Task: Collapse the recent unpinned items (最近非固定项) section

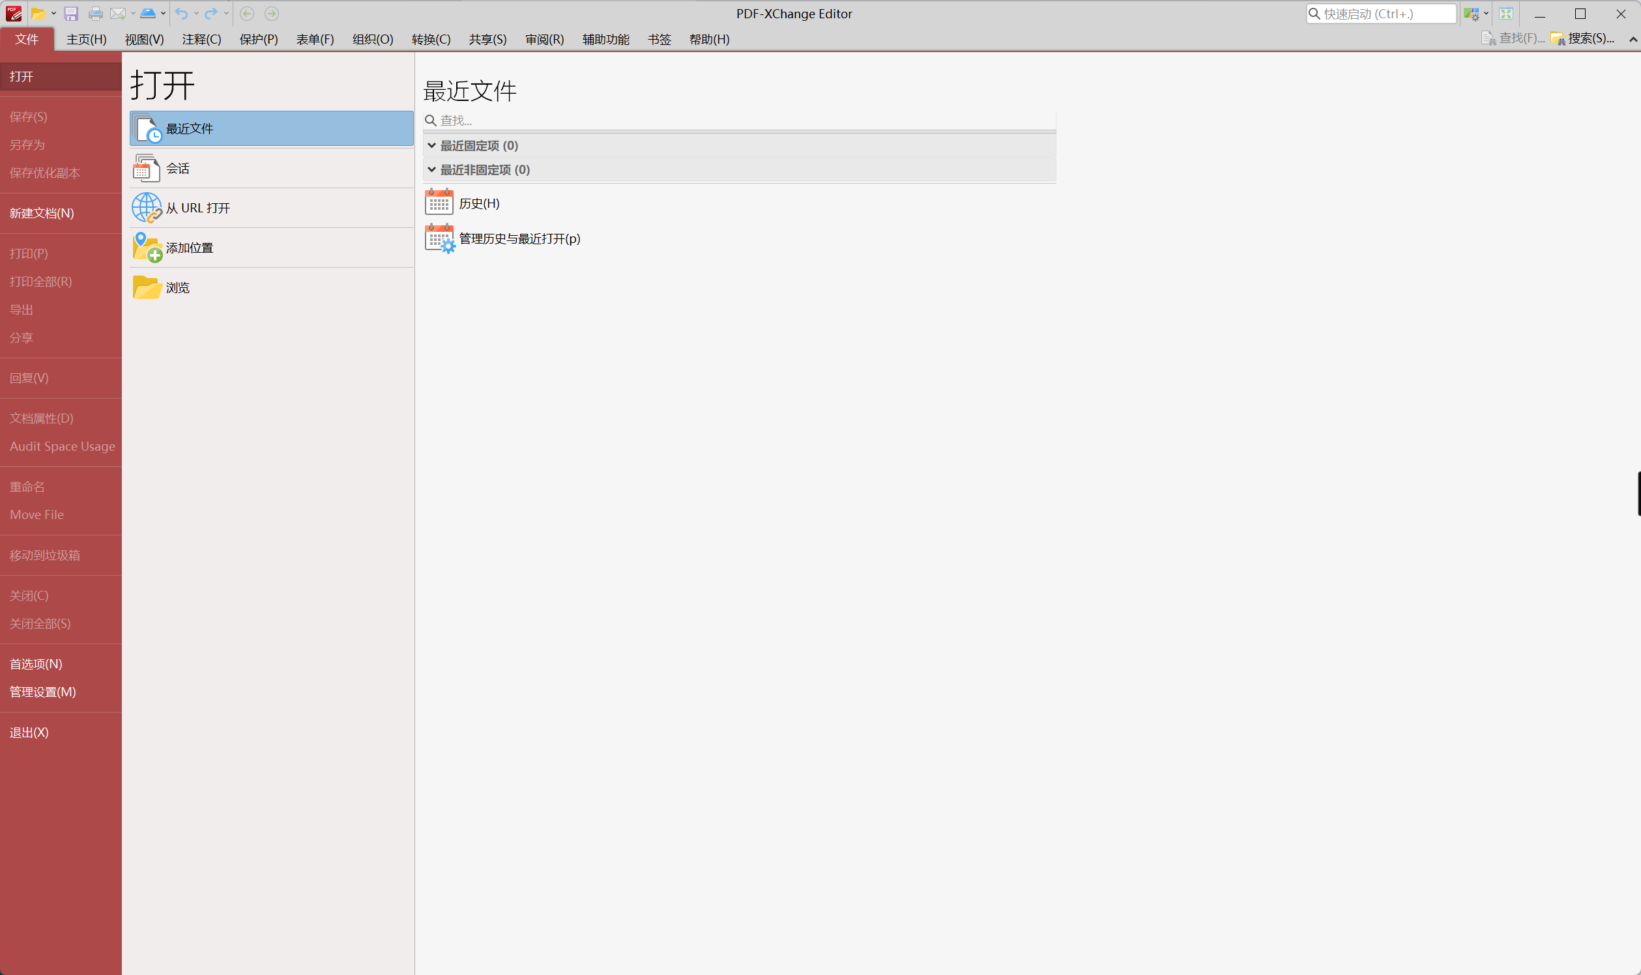Action: 432,169
